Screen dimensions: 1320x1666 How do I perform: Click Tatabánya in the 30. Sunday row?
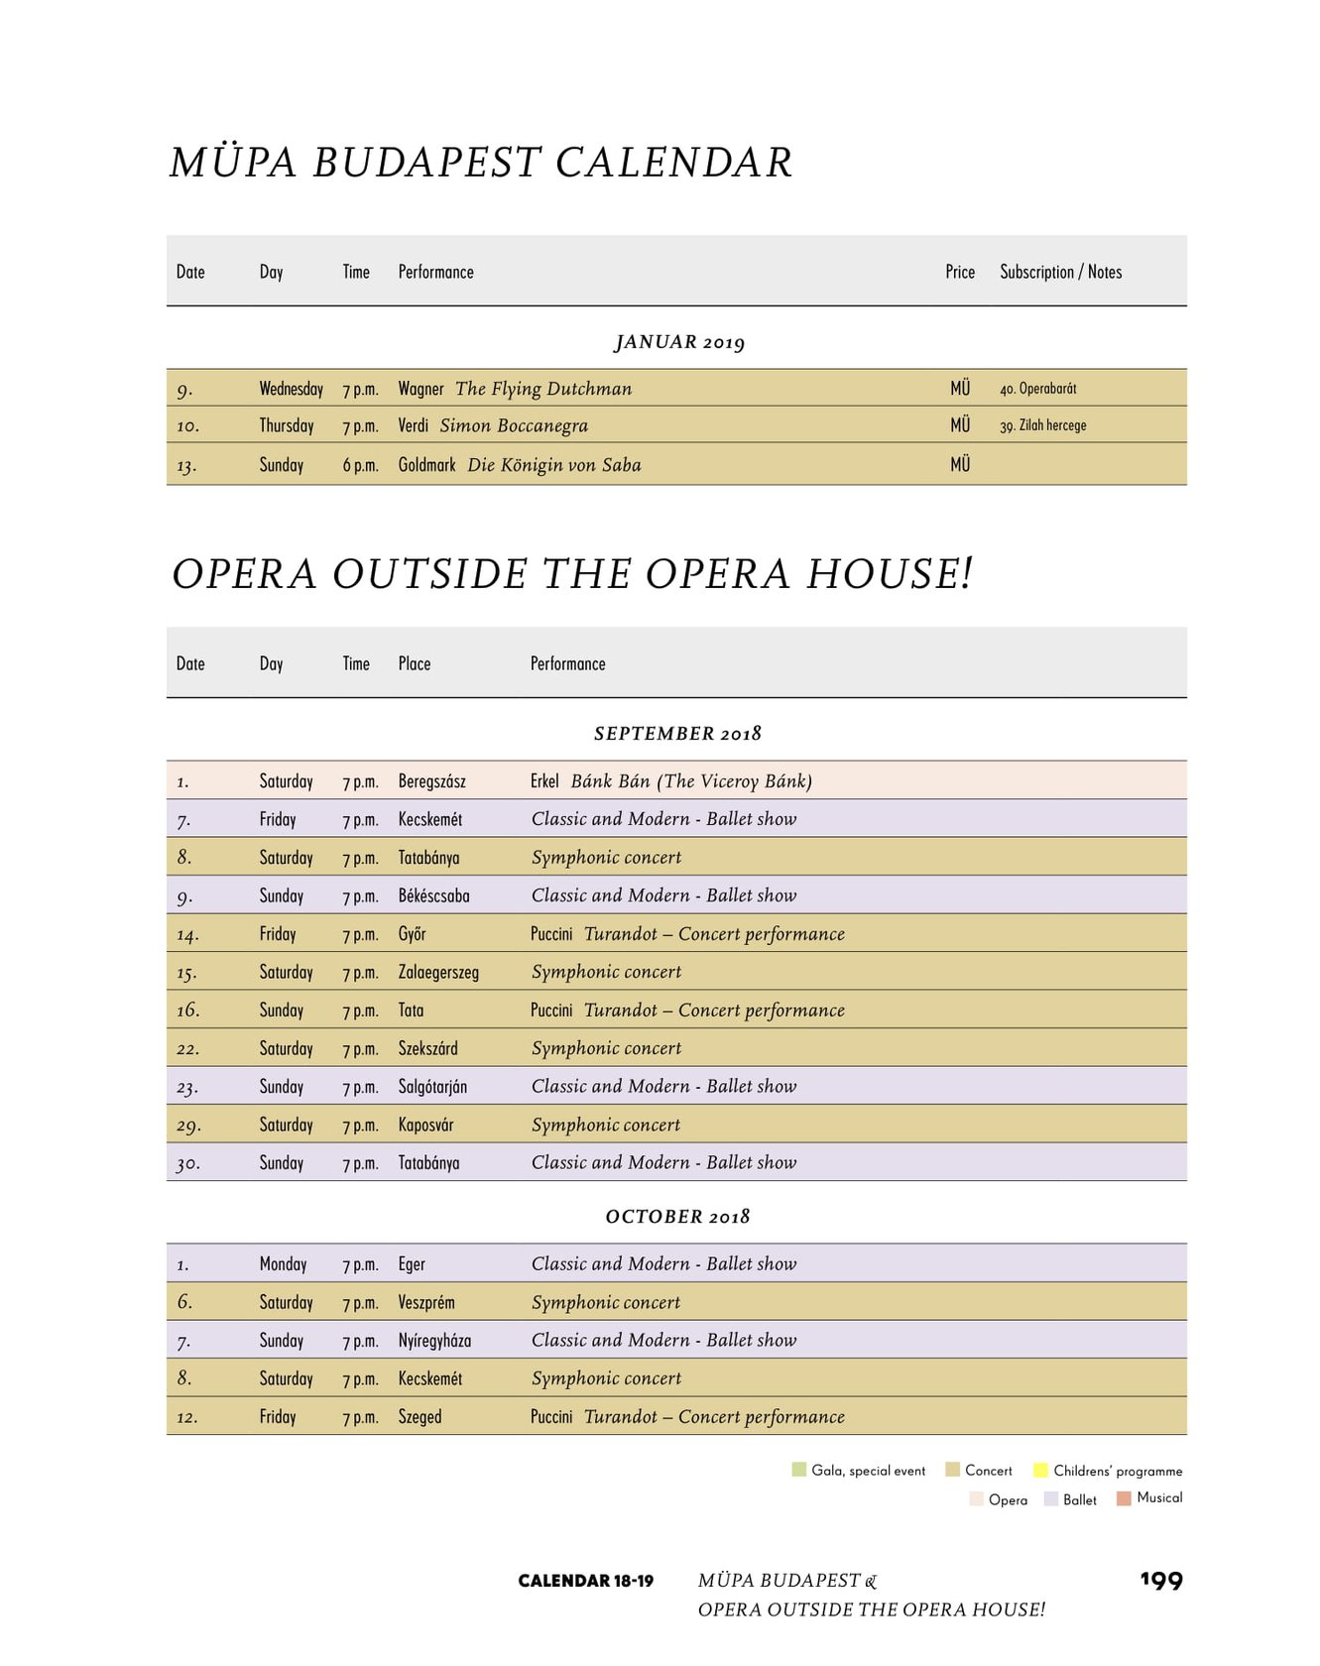pyautogui.click(x=429, y=1163)
